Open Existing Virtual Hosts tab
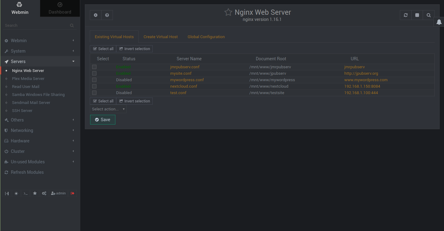 coord(114,37)
